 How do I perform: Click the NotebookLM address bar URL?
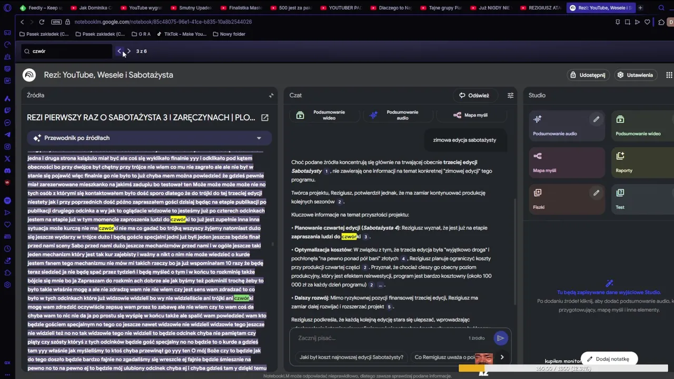(163, 22)
